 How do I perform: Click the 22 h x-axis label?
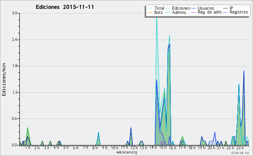click(230, 148)
